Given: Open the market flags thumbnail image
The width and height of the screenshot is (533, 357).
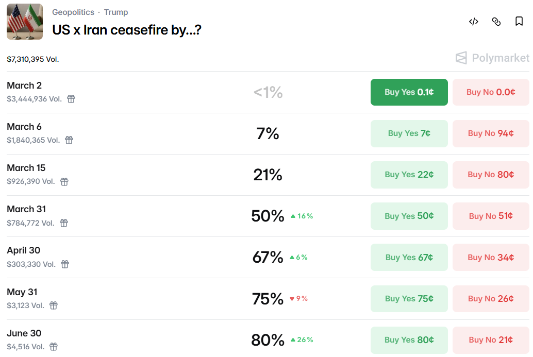Looking at the screenshot, I should pos(25,22).
